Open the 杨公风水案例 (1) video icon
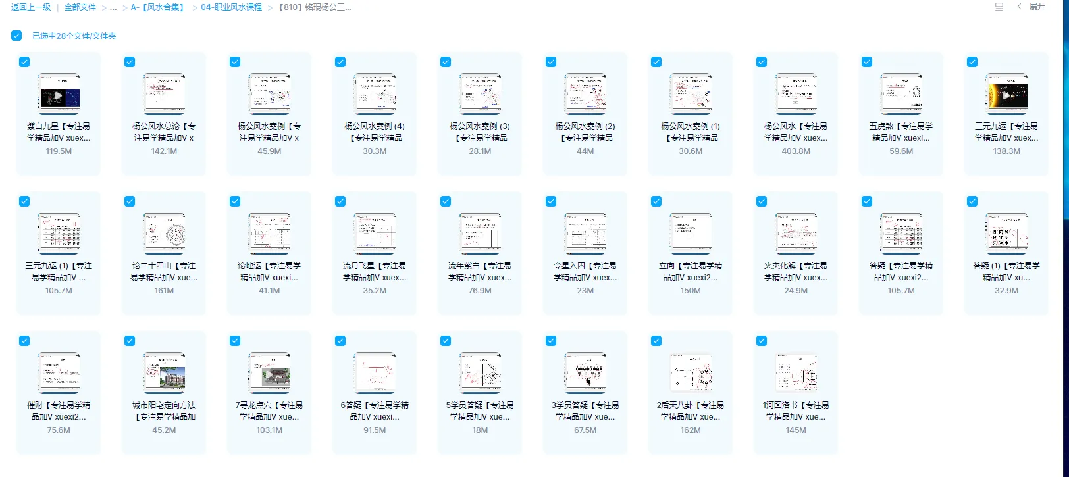The height and width of the screenshot is (477, 1069). (x=691, y=95)
